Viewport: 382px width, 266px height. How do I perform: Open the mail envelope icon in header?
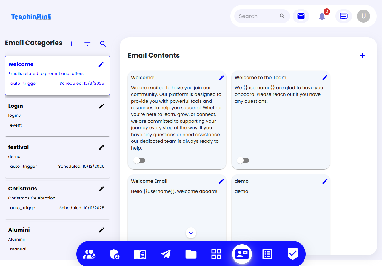click(x=301, y=16)
